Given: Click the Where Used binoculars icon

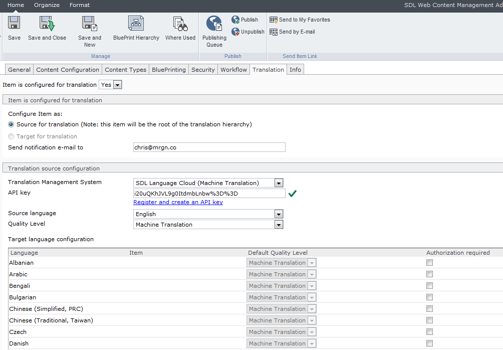Looking at the screenshot, I should click(x=180, y=24).
